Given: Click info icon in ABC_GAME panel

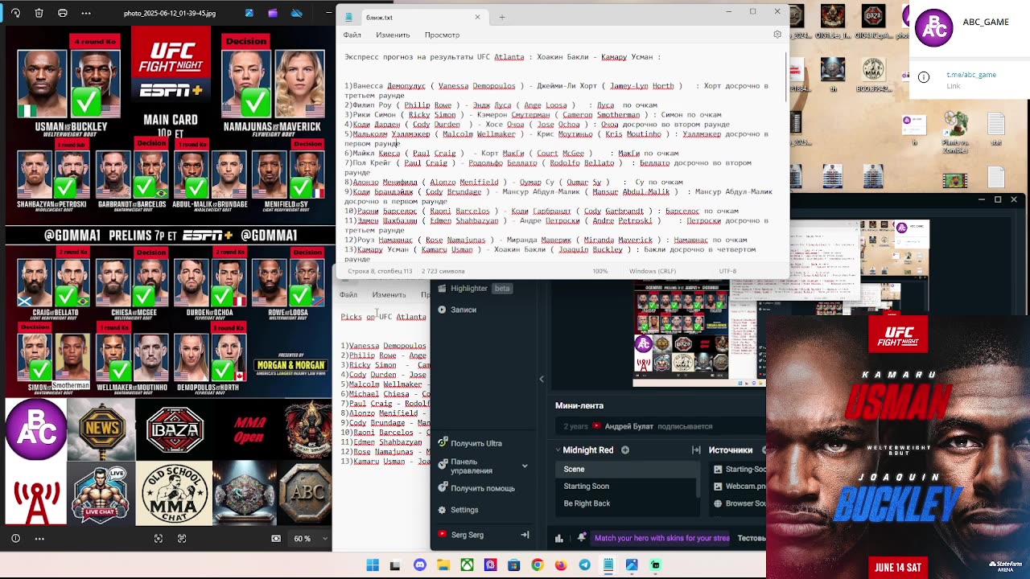Looking at the screenshot, I should (924, 78).
